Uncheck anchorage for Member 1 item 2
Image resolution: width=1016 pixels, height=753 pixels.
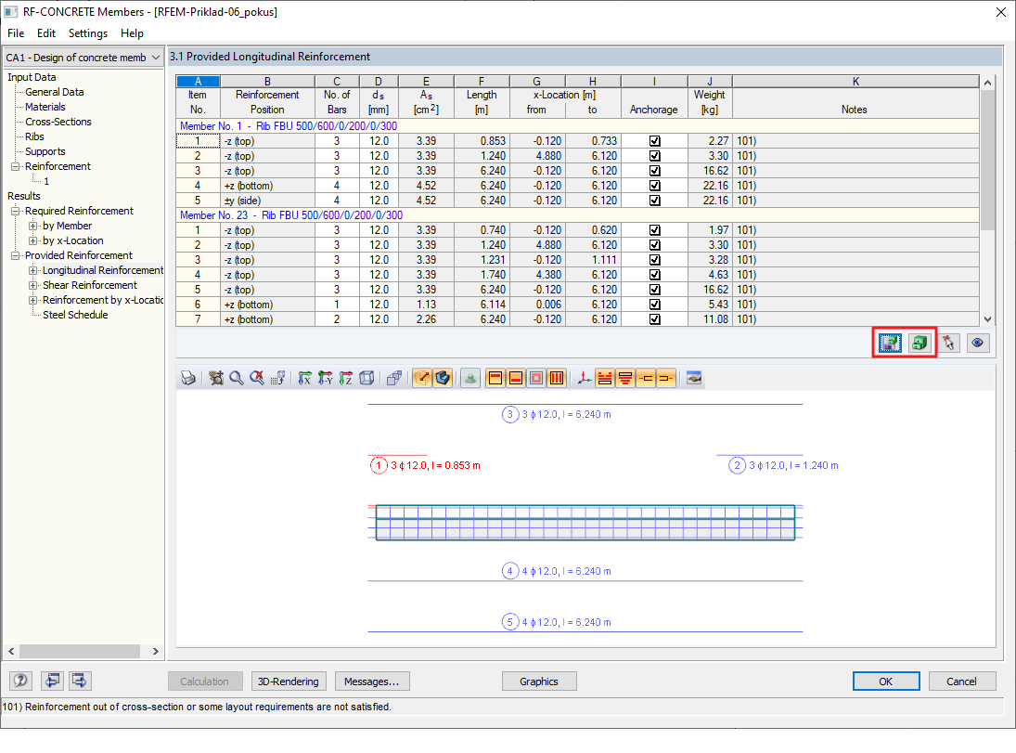pos(654,156)
